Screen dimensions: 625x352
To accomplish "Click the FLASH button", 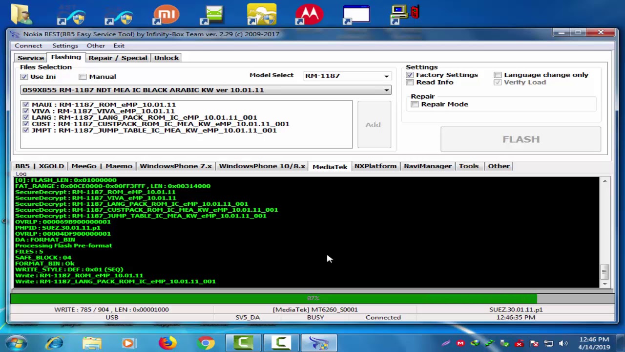I will click(521, 139).
